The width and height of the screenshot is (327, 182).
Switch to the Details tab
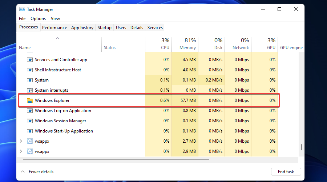[137, 28]
